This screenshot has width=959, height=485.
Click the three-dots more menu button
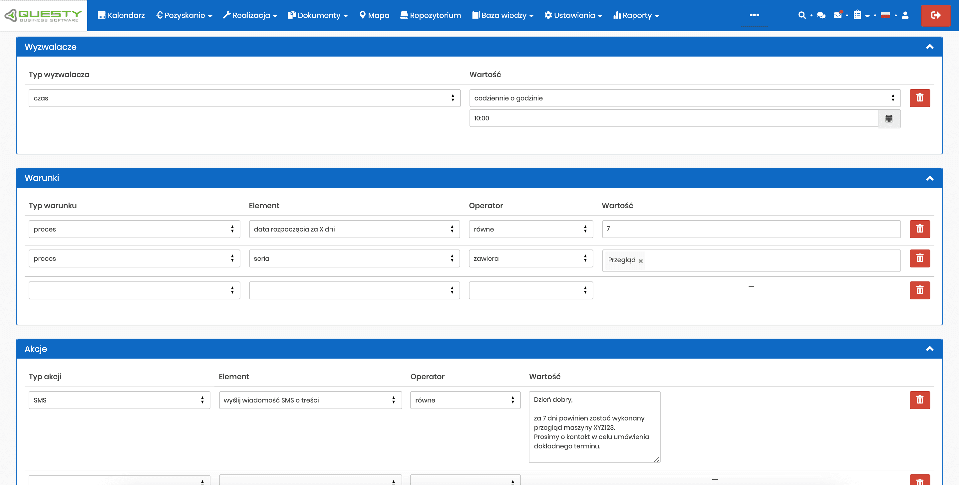(x=754, y=15)
